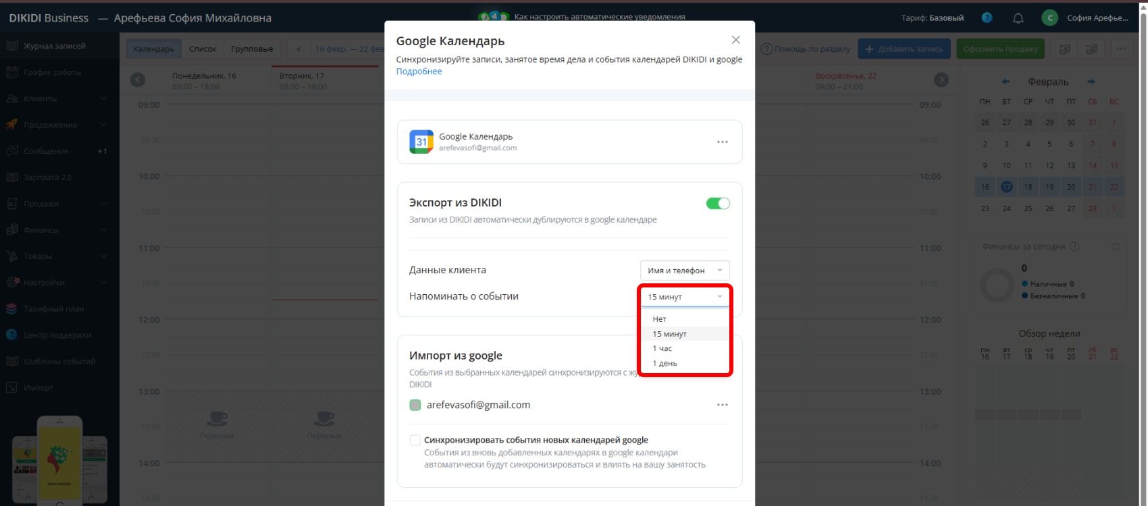Choose 1 день in reminder list

point(665,364)
